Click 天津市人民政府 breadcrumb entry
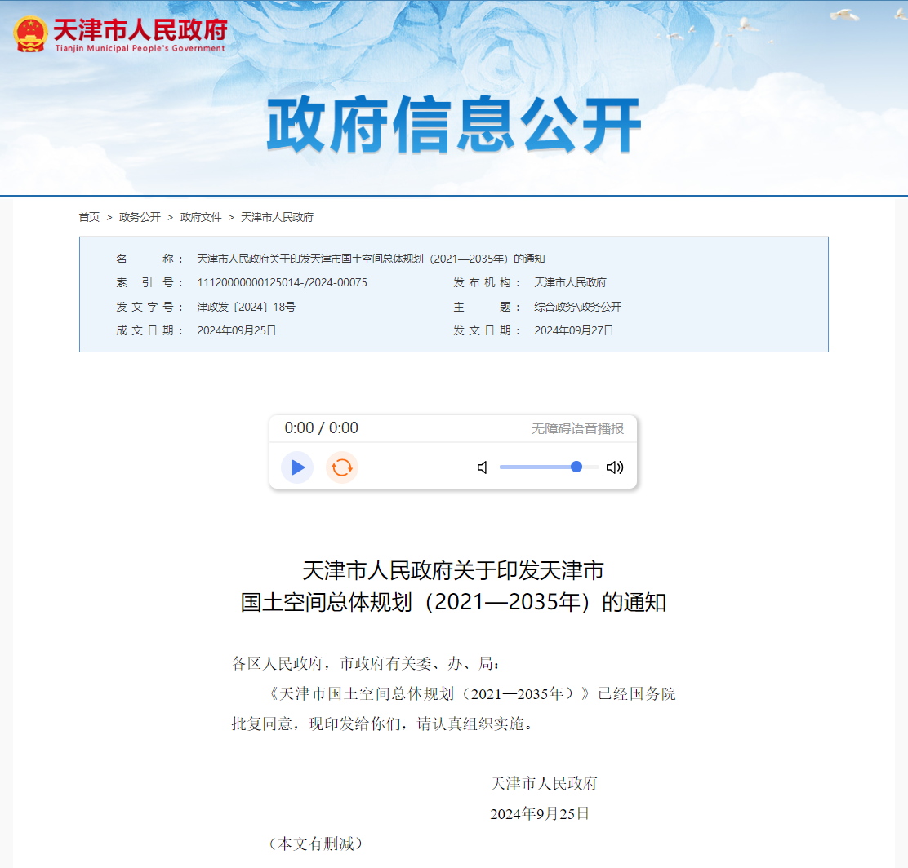 (x=279, y=217)
